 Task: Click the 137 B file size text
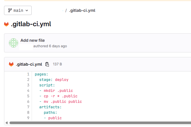point(57,64)
